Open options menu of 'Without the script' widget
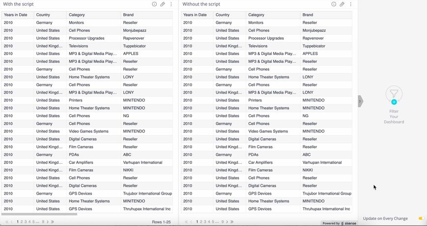 pos(350,4)
